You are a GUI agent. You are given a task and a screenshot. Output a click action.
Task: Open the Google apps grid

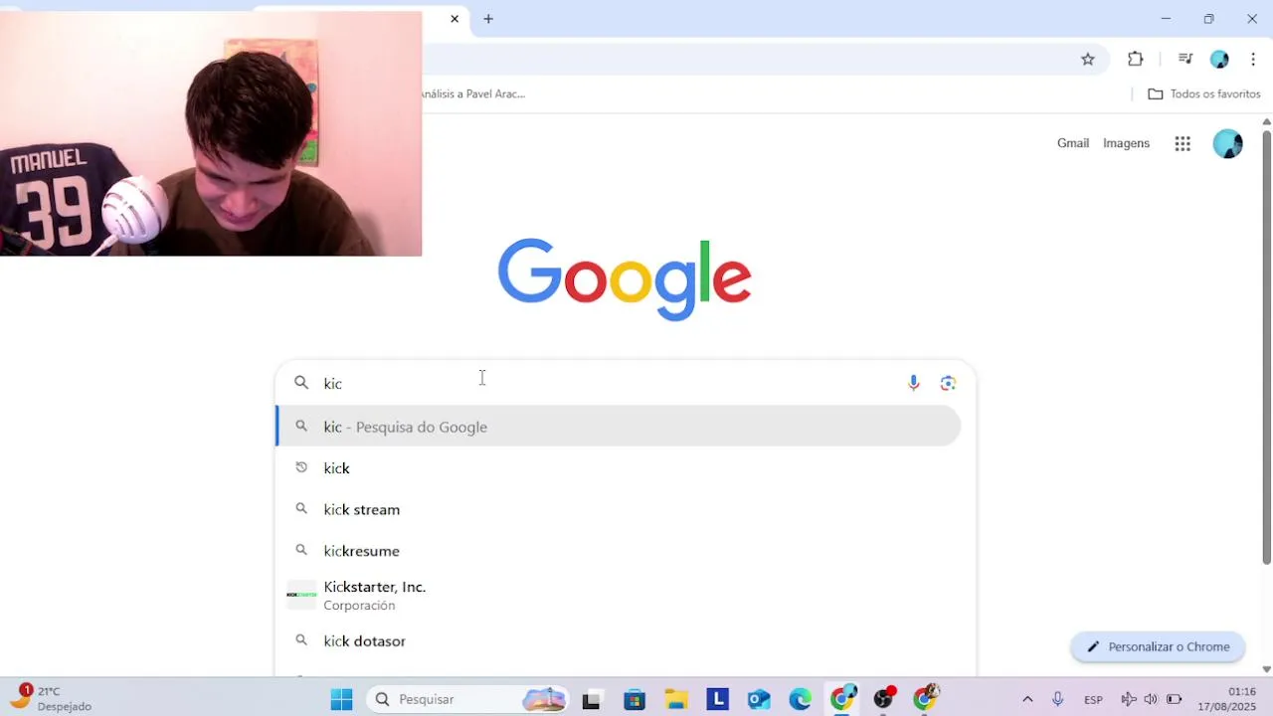[1182, 143]
